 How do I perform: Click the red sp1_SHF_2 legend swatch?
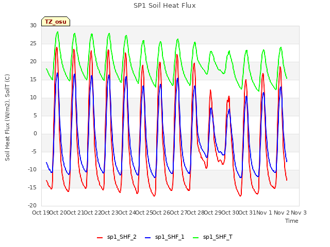coord(100,238)
